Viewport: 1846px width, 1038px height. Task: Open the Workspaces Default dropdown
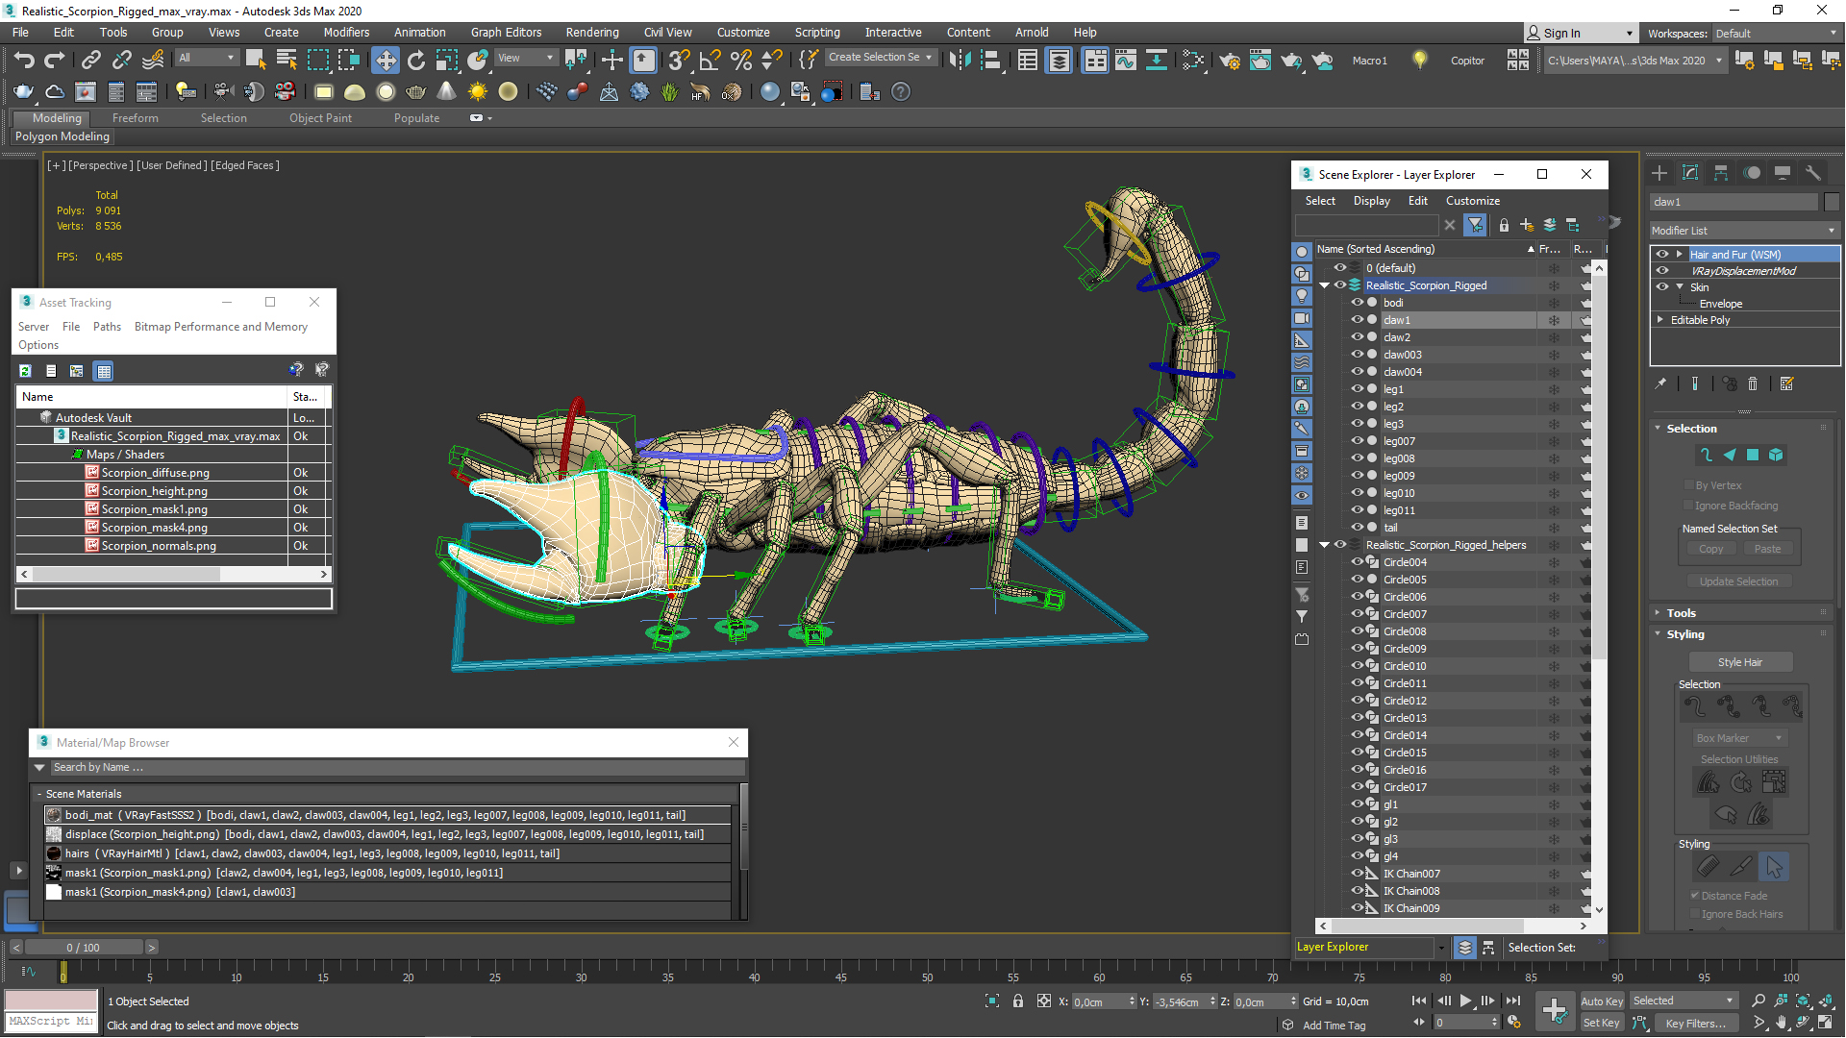[1776, 34]
